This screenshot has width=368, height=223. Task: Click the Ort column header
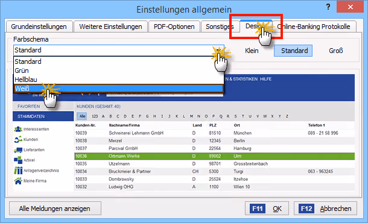tap(237, 125)
